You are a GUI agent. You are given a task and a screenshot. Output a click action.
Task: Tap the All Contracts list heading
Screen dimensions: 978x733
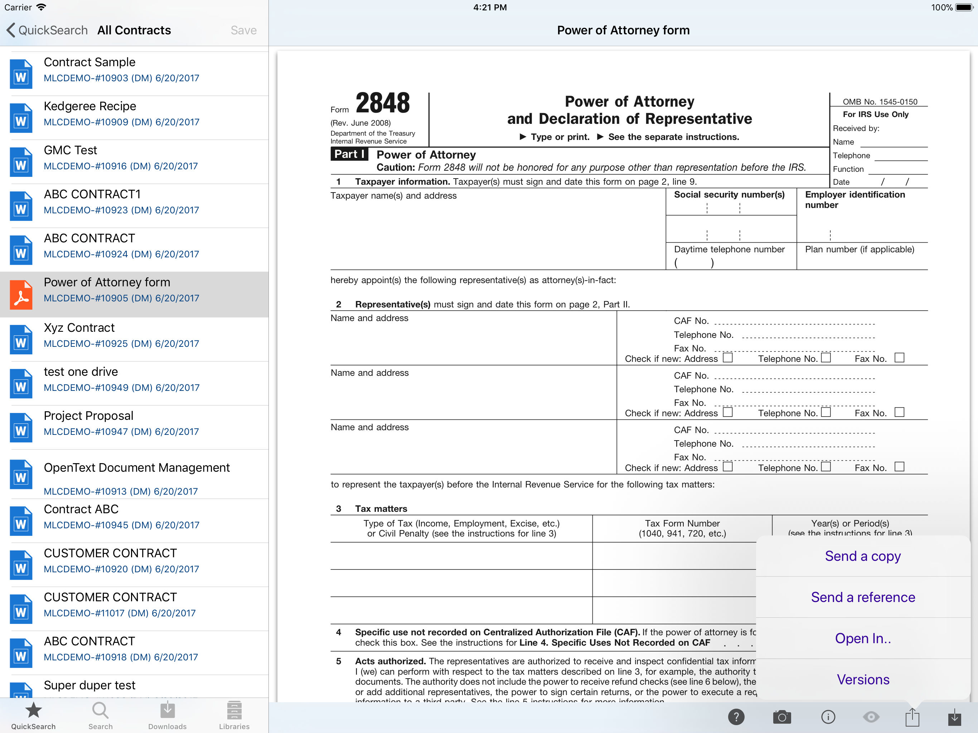tap(134, 30)
